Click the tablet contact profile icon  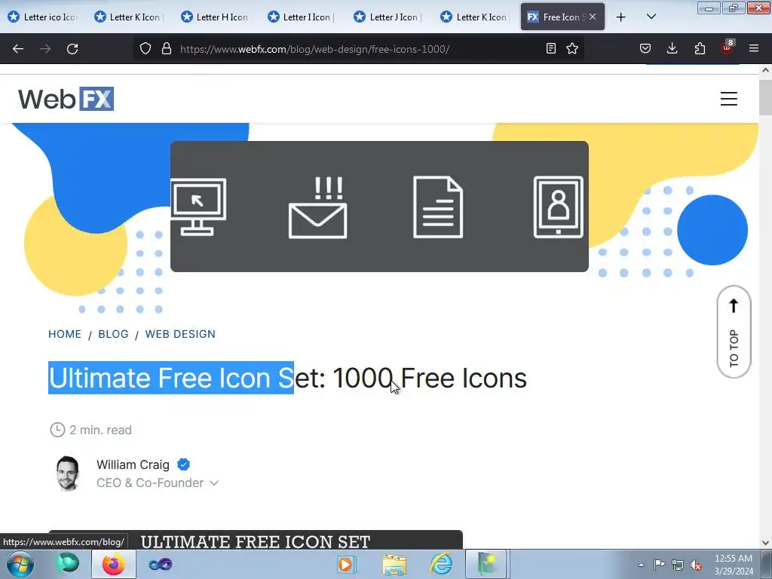559,207
